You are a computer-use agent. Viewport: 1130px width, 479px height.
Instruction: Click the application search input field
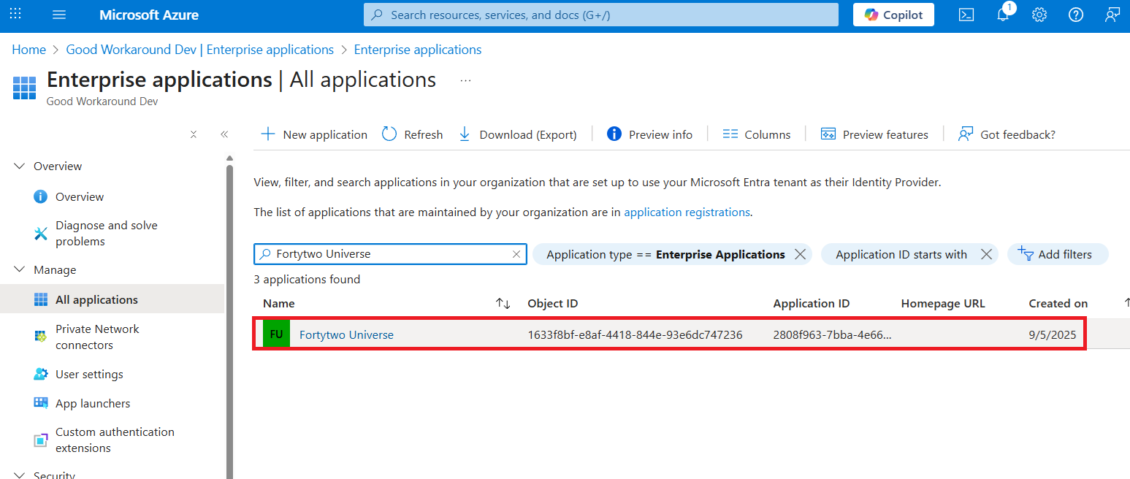click(391, 254)
